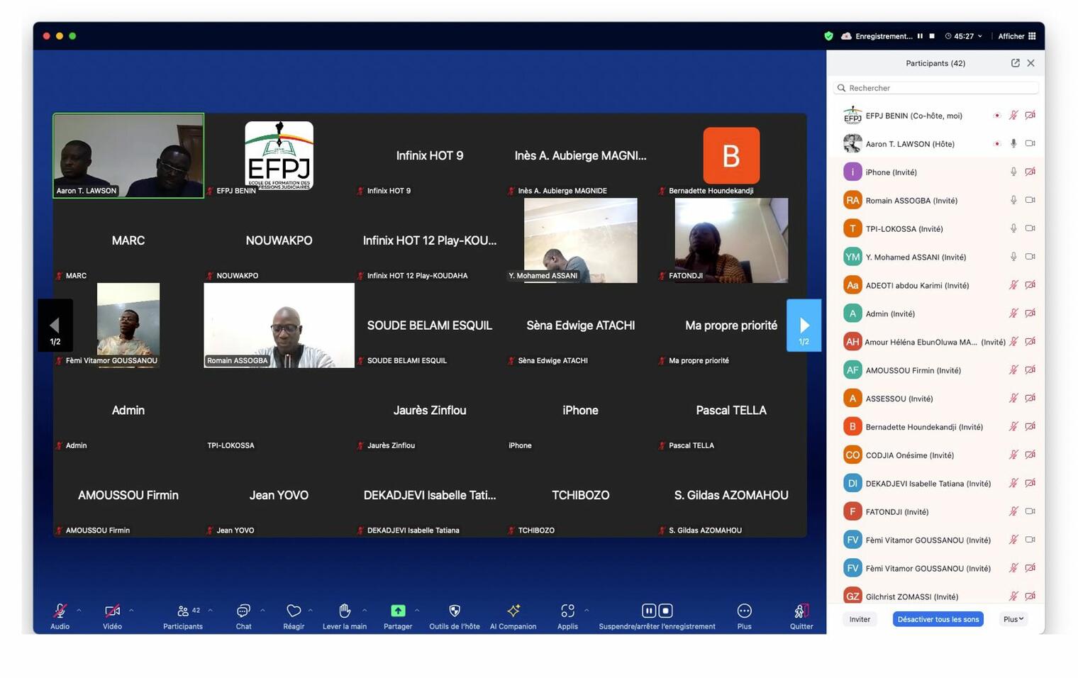
Task: Open the Chat panel icon
Action: 243,611
